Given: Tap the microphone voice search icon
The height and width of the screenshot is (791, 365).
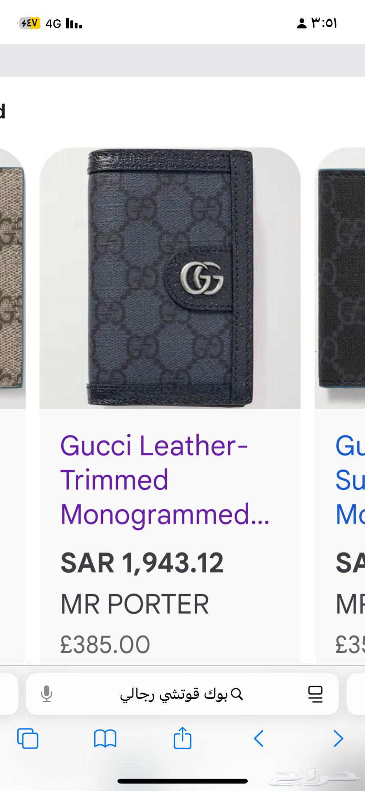Looking at the screenshot, I should coord(46,694).
